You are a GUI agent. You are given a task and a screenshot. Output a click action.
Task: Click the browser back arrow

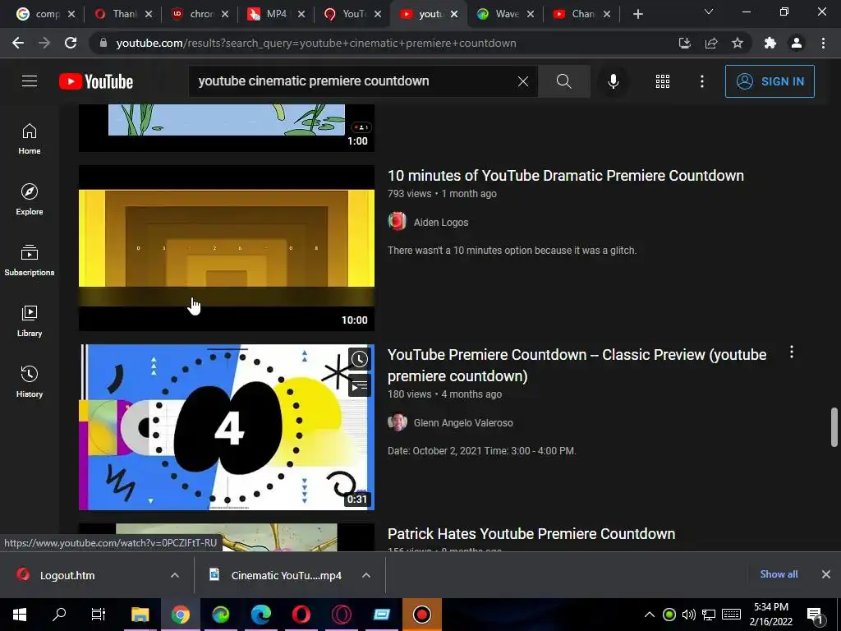[x=18, y=43]
